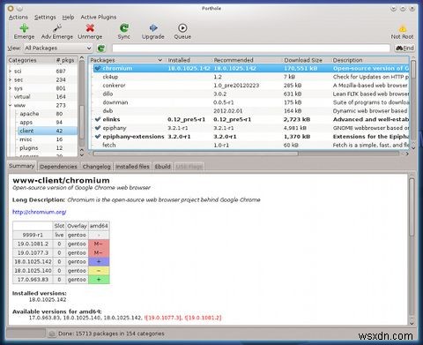Select plugins subcategory
Image resolution: width=423 pixels, height=345 pixels.
click(29, 148)
